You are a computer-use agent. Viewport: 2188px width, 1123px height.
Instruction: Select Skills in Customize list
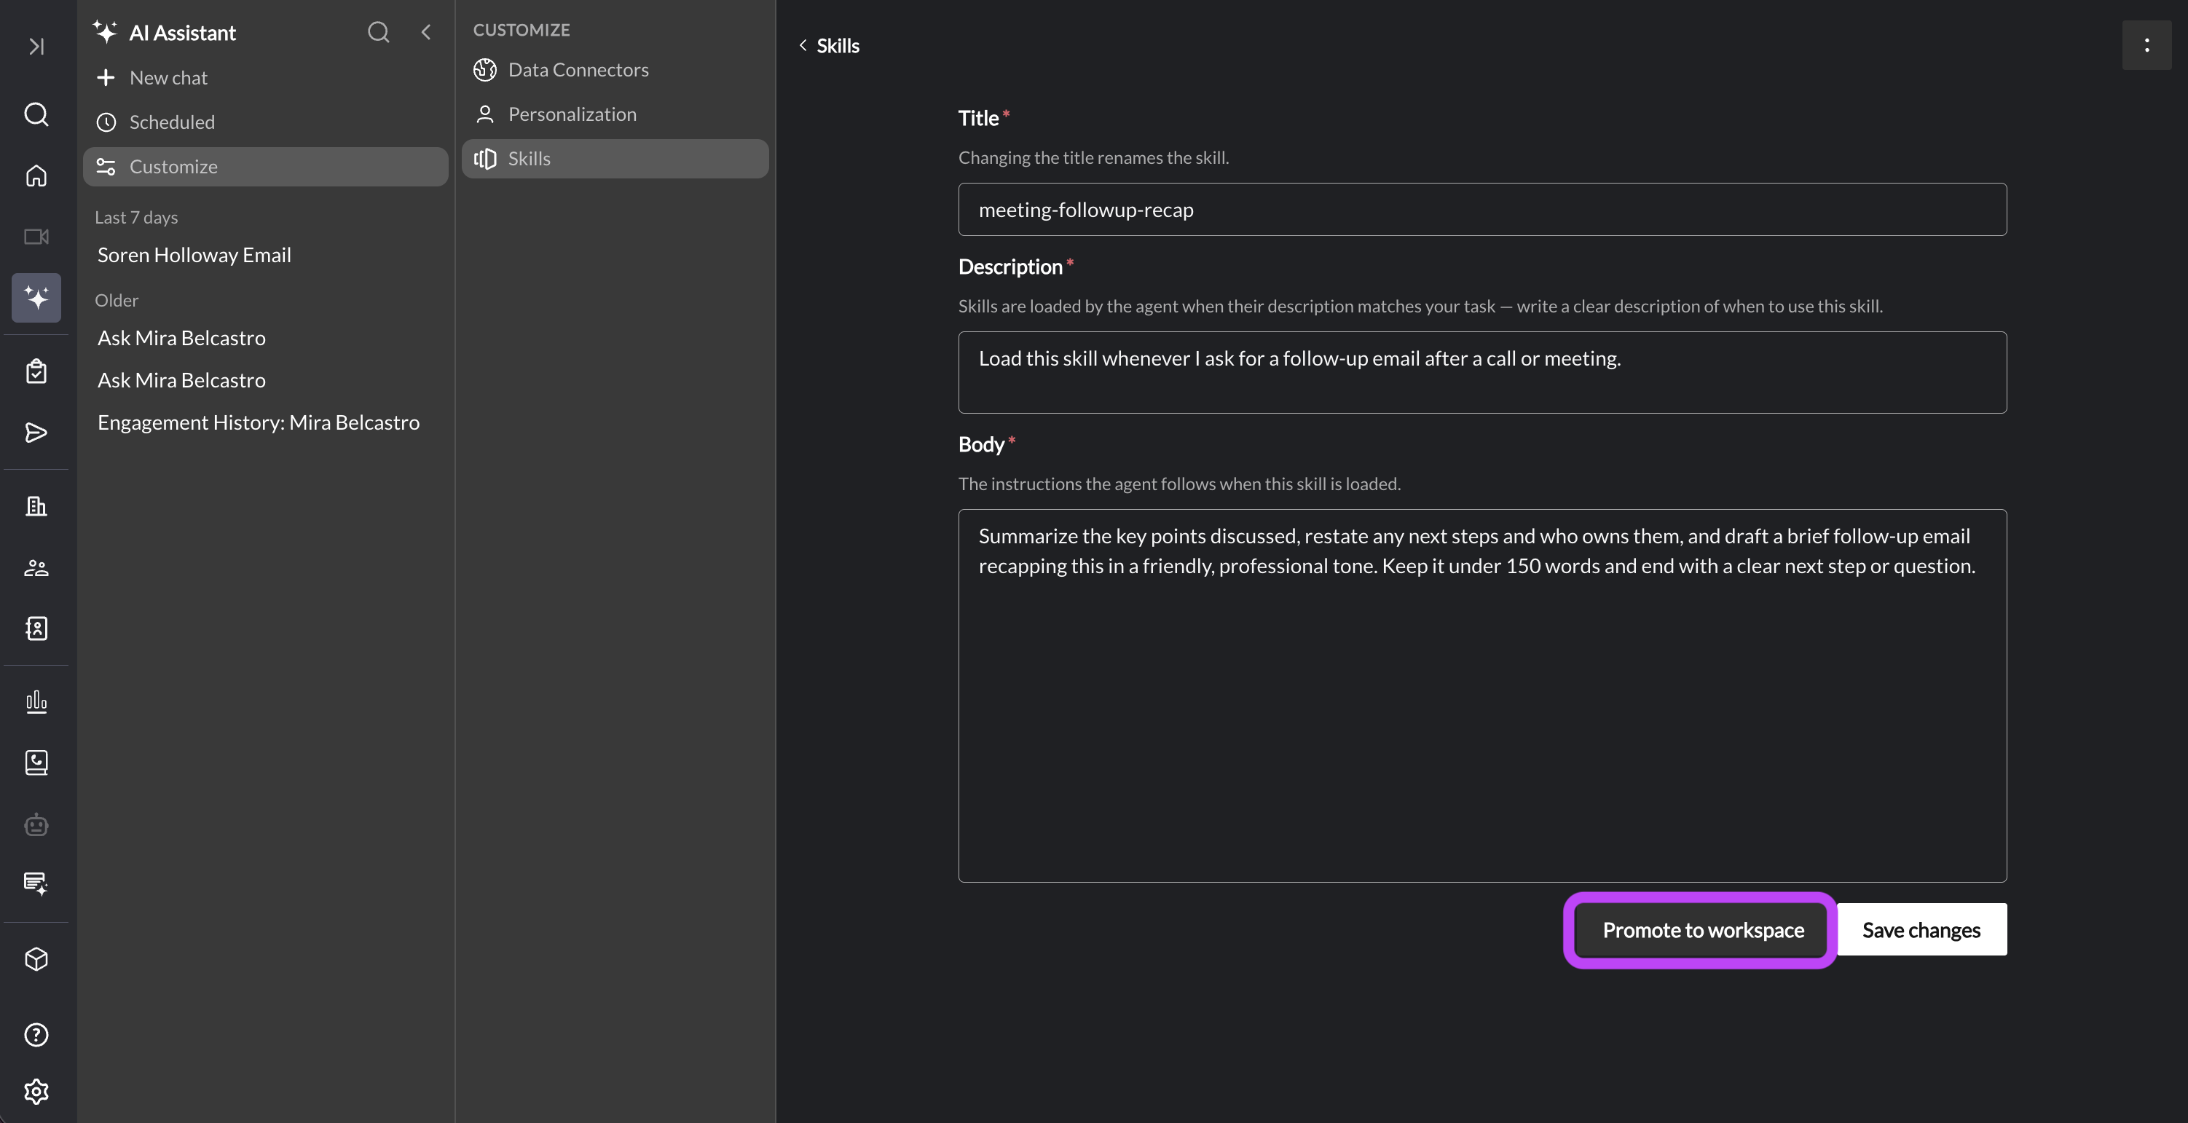(615, 159)
